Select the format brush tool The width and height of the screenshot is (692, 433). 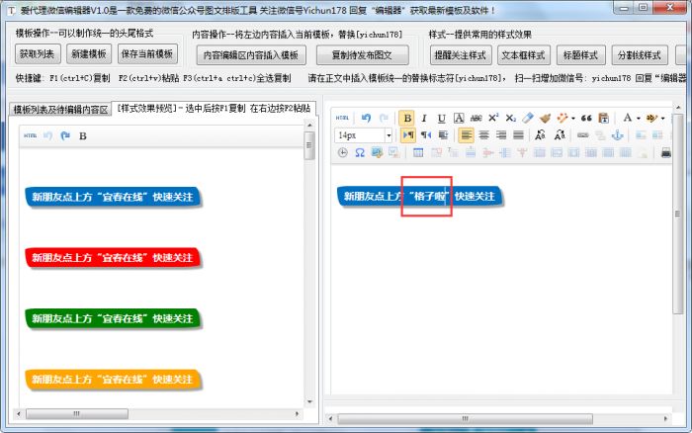click(x=545, y=118)
